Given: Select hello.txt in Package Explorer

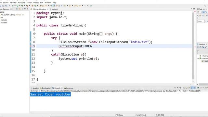Looking at the screenshot, I should 4,20.
